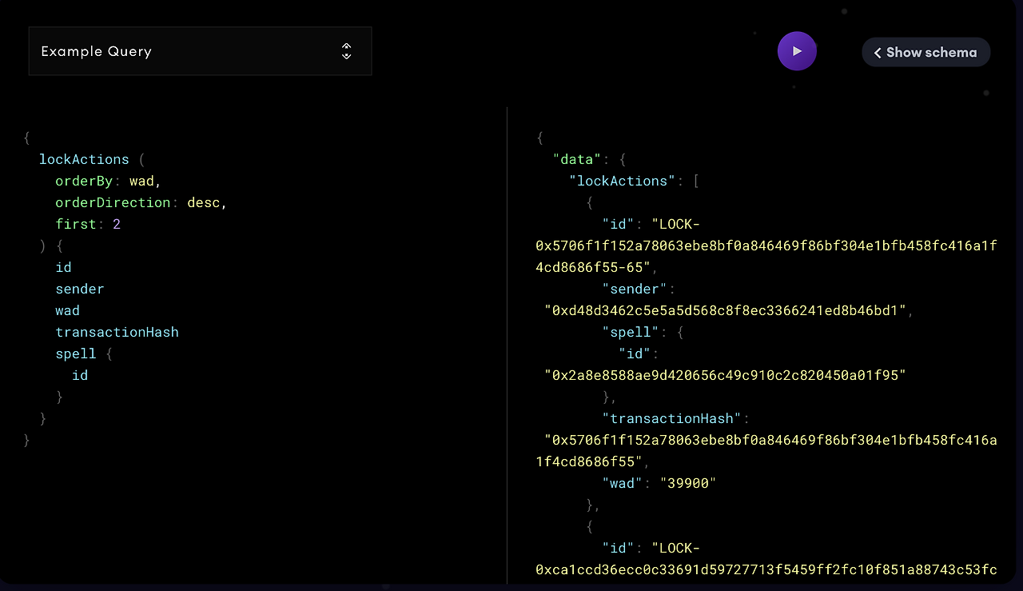Click the wad value "39900" in results

coord(687,483)
